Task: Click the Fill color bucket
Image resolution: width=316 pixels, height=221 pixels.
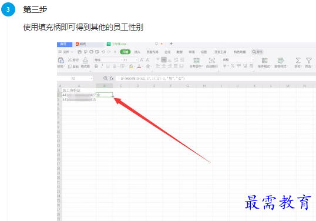Action: [131, 66]
